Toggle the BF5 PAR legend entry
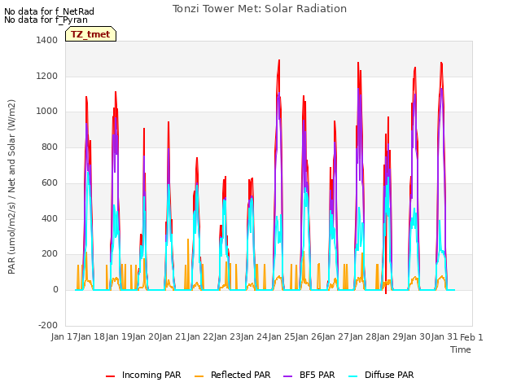This screenshot has width=521, height=391. click(x=309, y=375)
